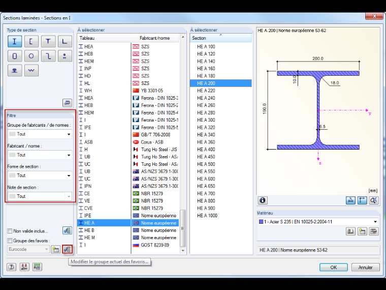Select table row 'WH' YB 3301-05

[128, 91]
